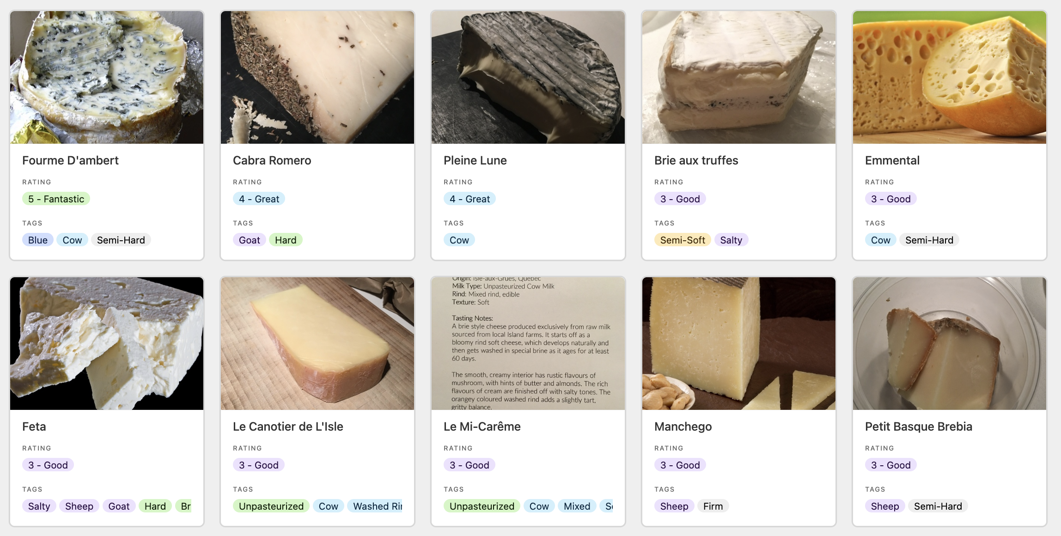Viewport: 1061px width, 536px height.
Task: Click the Semi-Hard tag on Emmental
Action: click(x=929, y=240)
